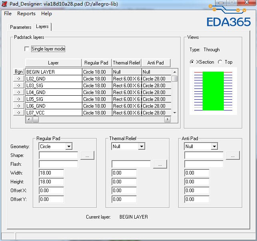257x241 pixels.
Task: Click the Thermal Relief Height field
Action: [124, 182]
